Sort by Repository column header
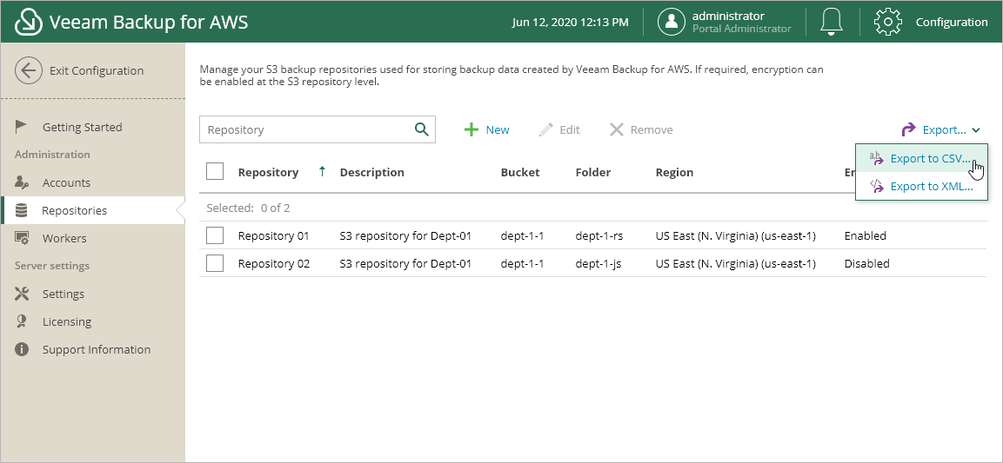The width and height of the screenshot is (1003, 463). click(x=268, y=172)
